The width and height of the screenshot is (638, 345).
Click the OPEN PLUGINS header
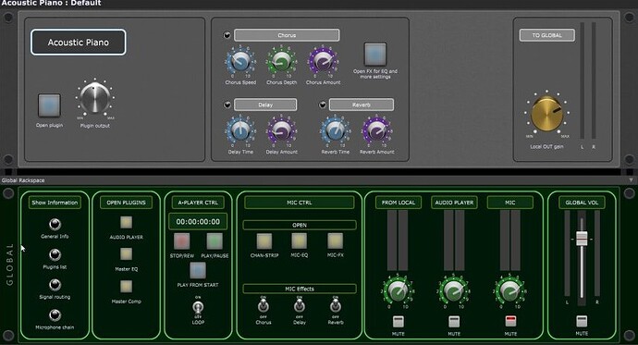(126, 203)
